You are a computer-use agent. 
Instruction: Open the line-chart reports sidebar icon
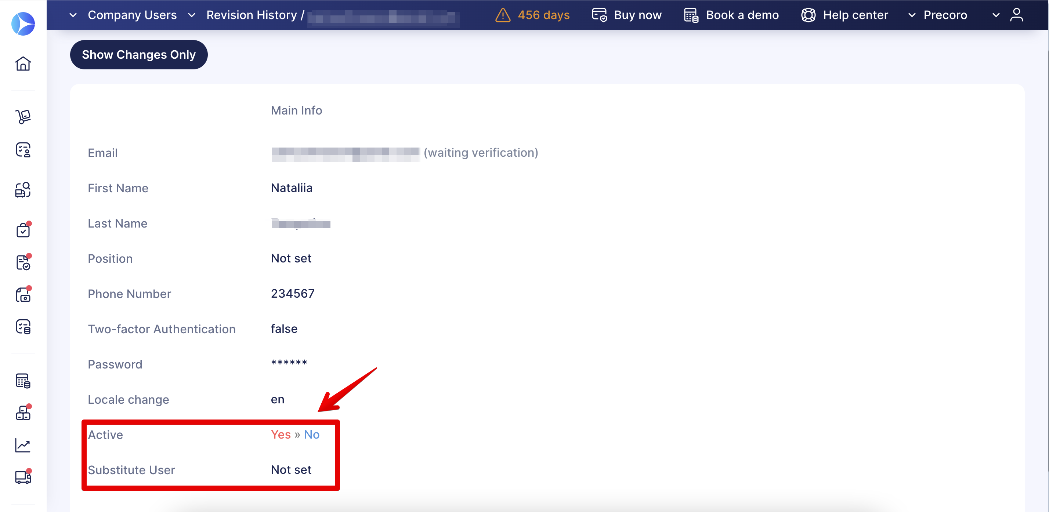tap(23, 445)
